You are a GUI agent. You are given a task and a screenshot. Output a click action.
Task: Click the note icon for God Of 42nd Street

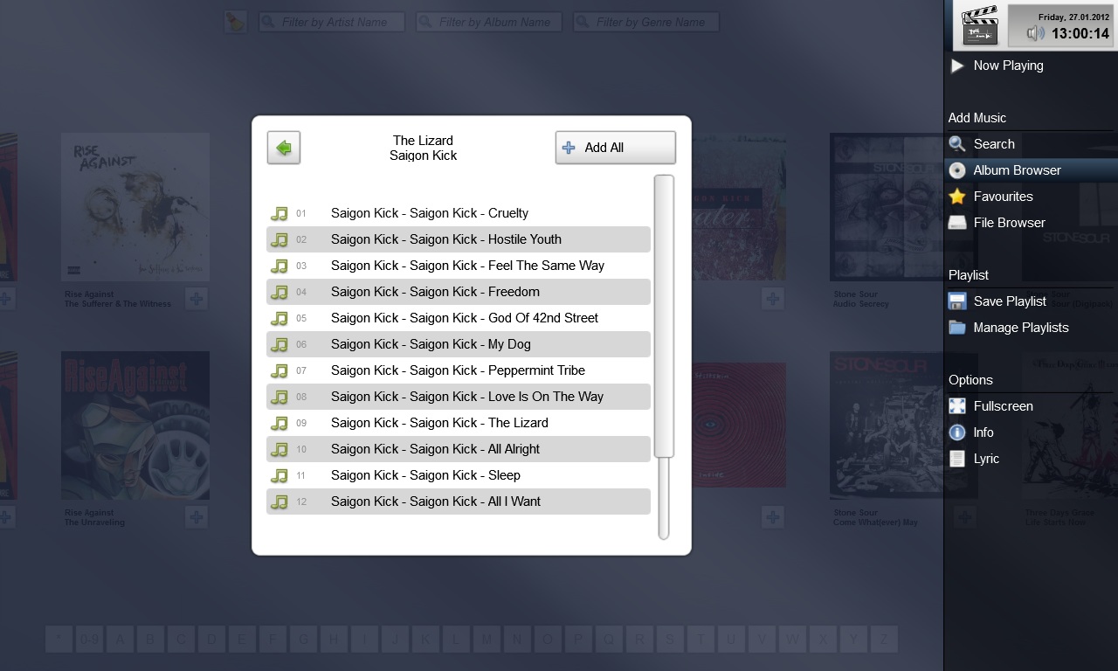click(279, 318)
